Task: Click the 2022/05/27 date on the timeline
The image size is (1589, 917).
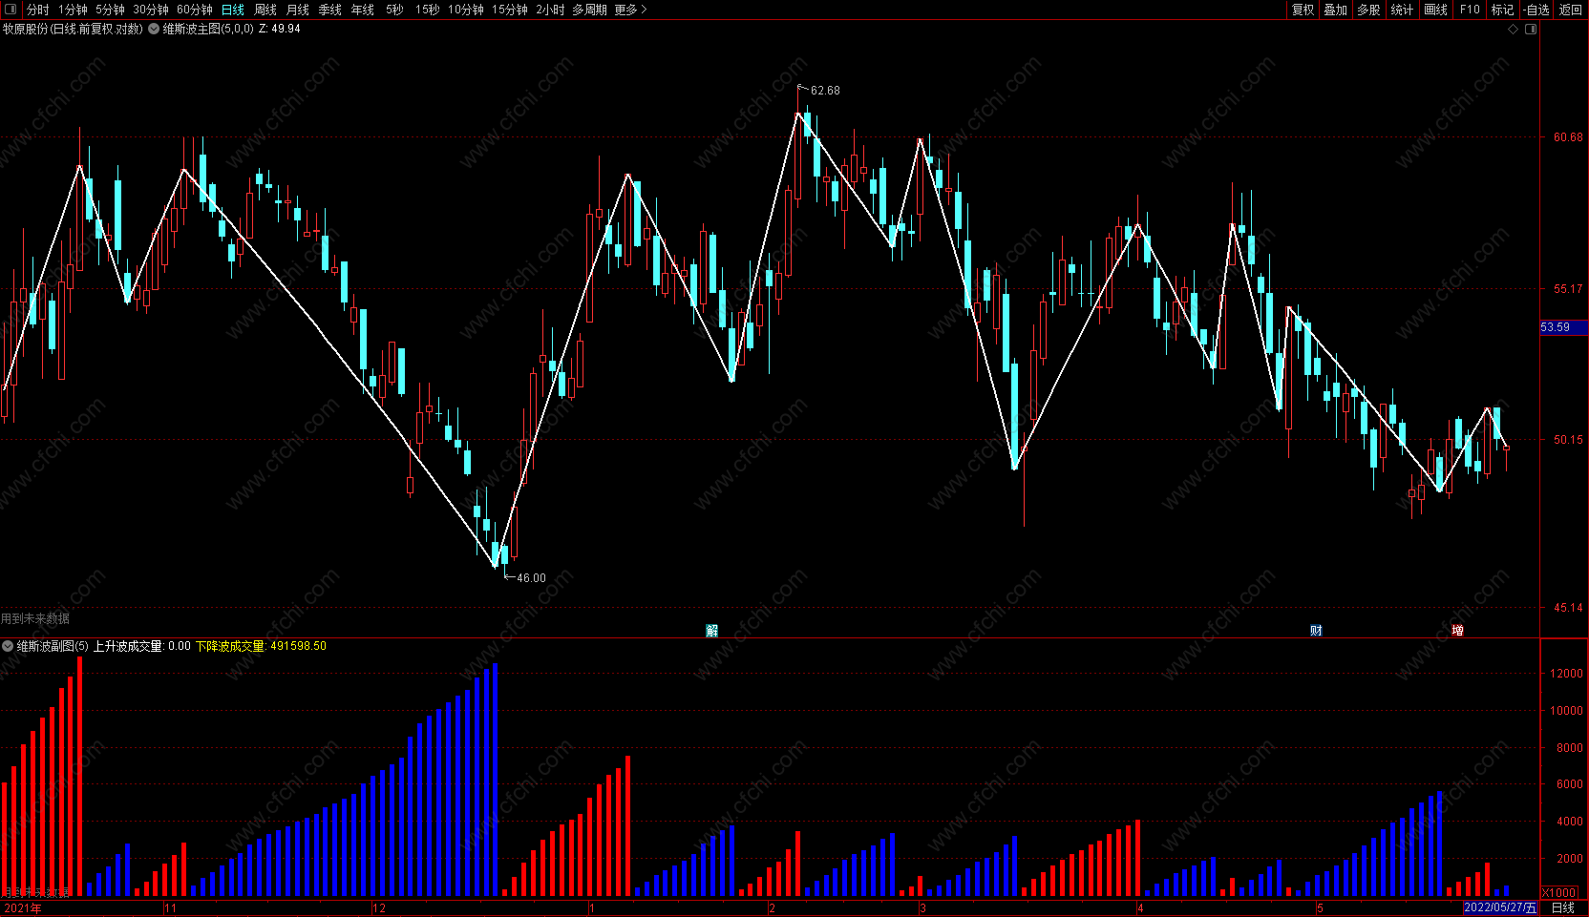Action: click(1500, 907)
